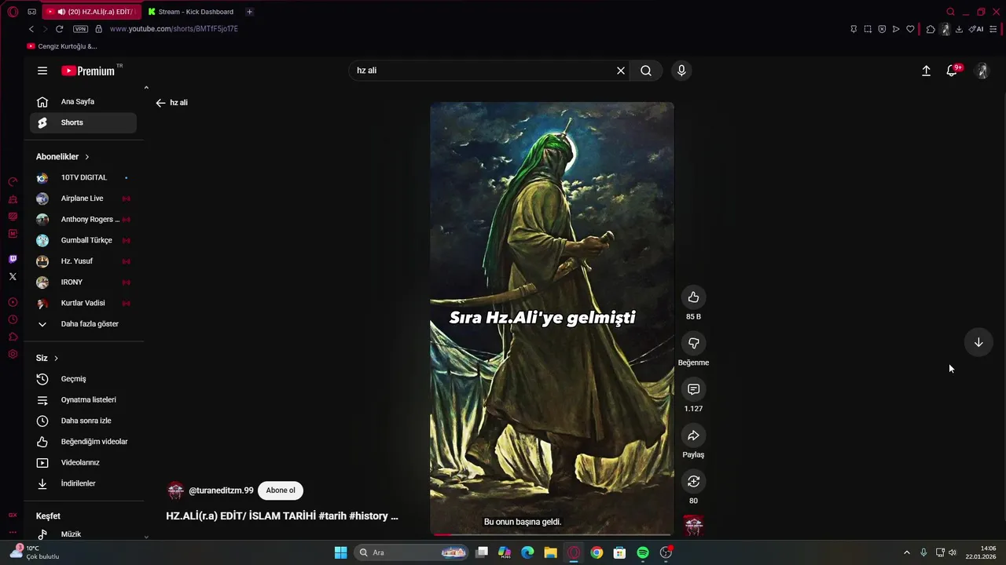Switch to the Stream - Kick Dashboard tab
The height and width of the screenshot is (565, 1006).
pyautogui.click(x=191, y=12)
